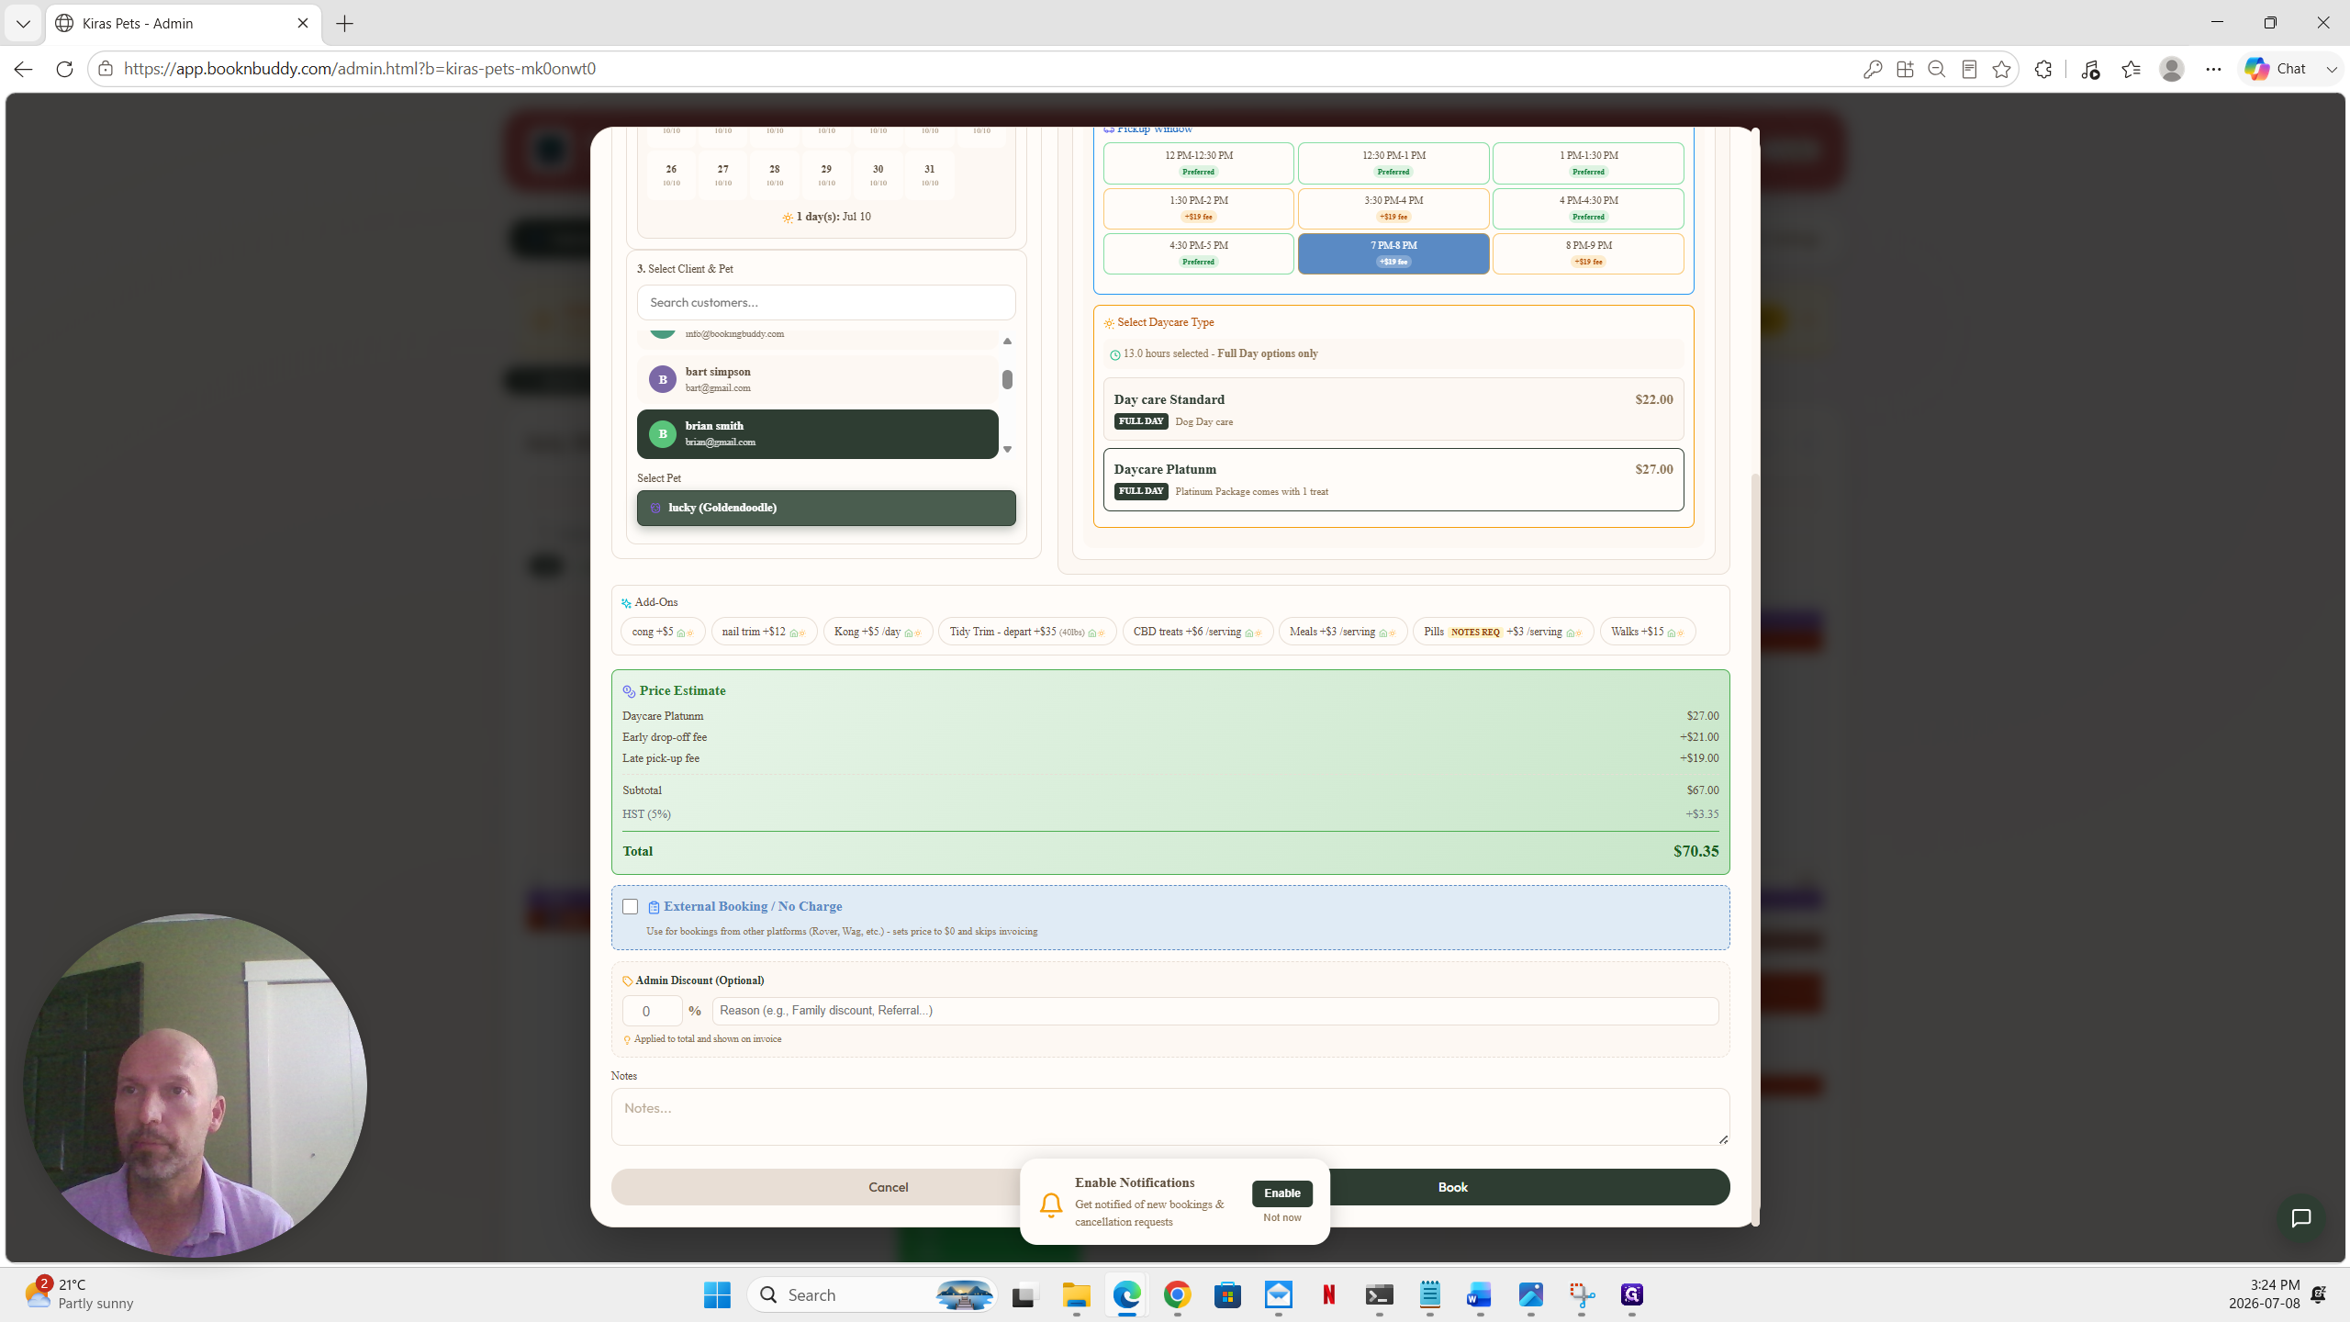Screen dimensions: 2350x1322
Task: Open the tab search dropdown
Action: (x=23, y=24)
